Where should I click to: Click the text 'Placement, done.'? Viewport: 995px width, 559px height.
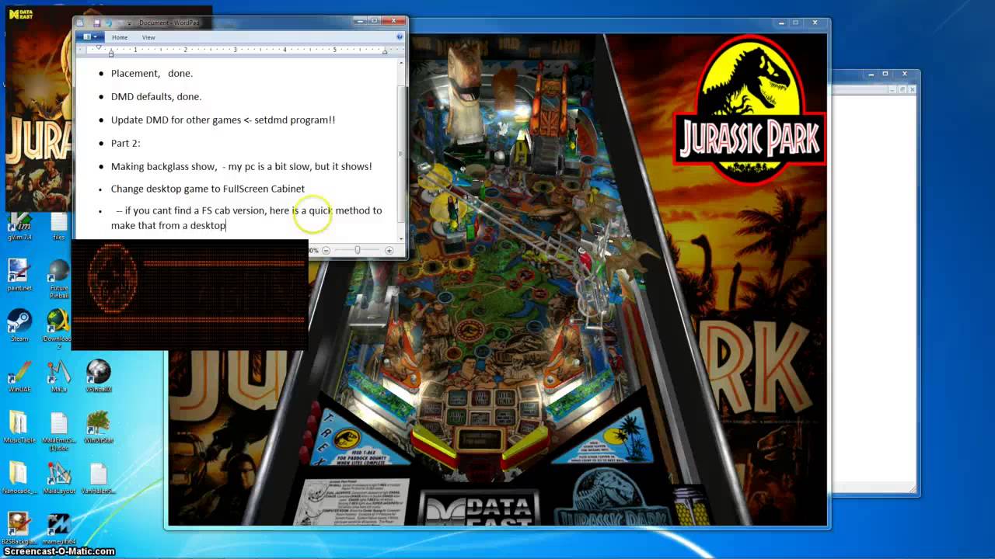(x=152, y=73)
